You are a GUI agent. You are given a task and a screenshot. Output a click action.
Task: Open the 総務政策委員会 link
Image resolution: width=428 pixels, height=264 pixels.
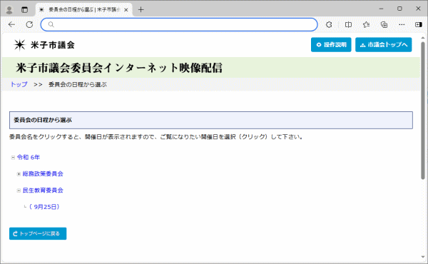pos(43,173)
